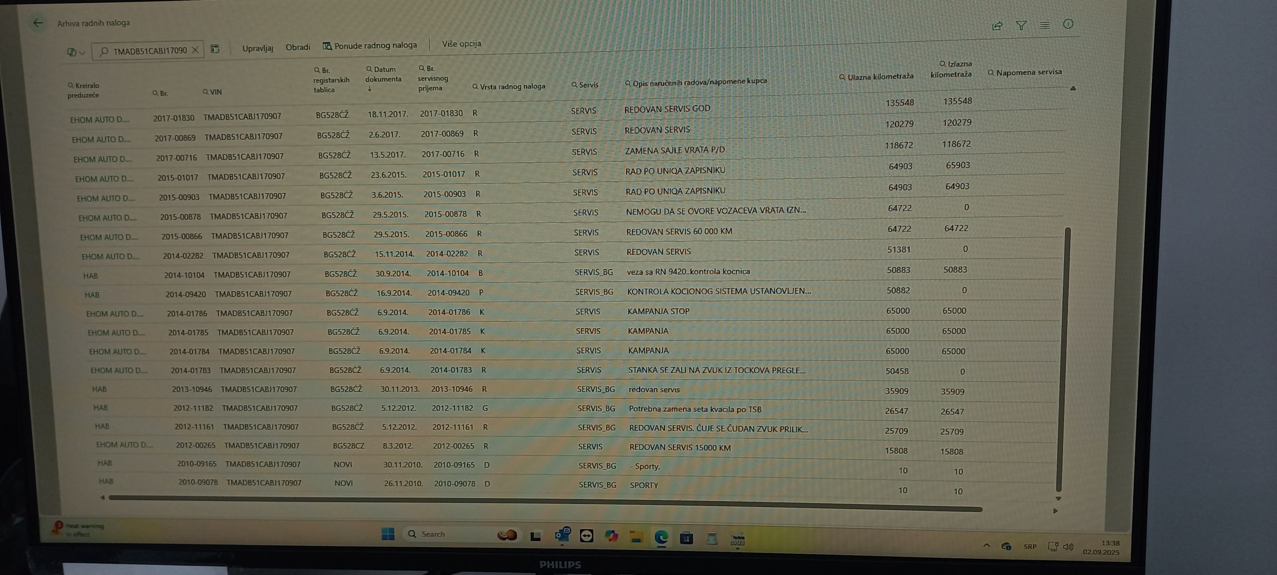The height and width of the screenshot is (575, 1277).
Task: Open the share icon in top right
Action: coord(997,26)
